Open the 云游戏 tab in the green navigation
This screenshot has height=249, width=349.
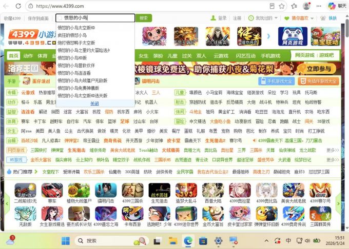[x=221, y=56]
